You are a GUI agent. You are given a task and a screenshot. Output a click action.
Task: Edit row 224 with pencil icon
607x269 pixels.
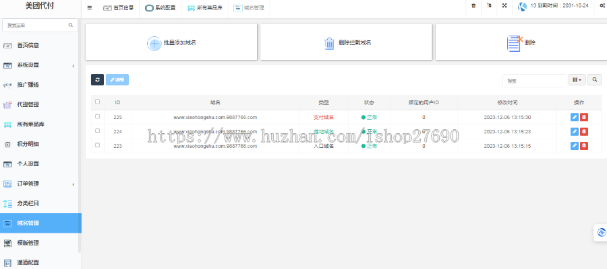(x=575, y=132)
